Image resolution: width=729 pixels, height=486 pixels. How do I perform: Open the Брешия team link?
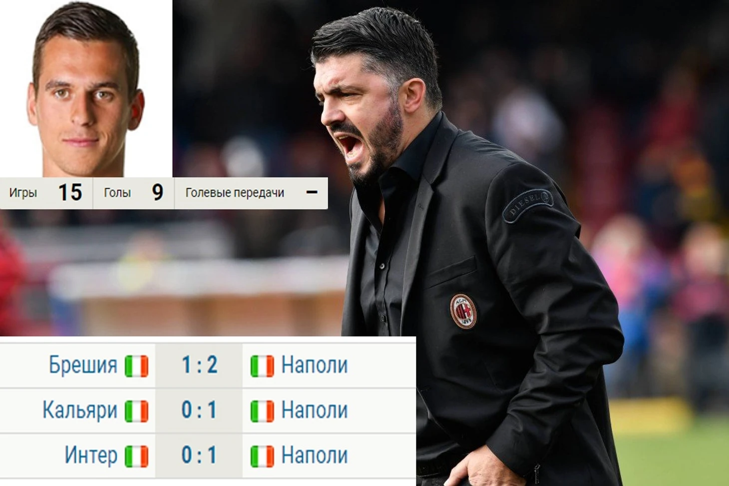[x=83, y=365]
